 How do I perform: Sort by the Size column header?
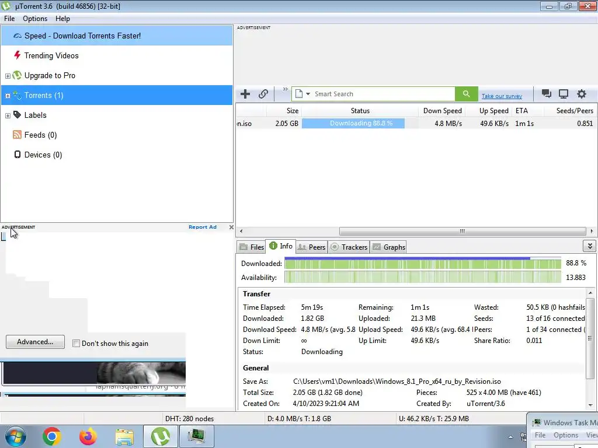(284, 111)
